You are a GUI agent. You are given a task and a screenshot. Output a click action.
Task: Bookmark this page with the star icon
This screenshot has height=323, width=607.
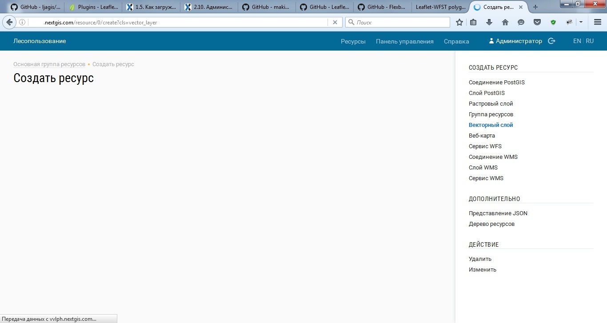[x=459, y=22]
